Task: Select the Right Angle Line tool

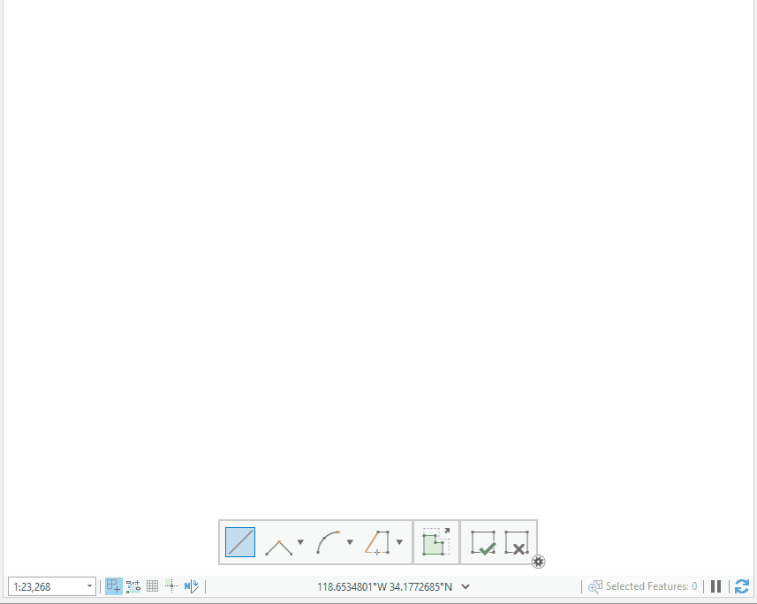Action: (279, 547)
